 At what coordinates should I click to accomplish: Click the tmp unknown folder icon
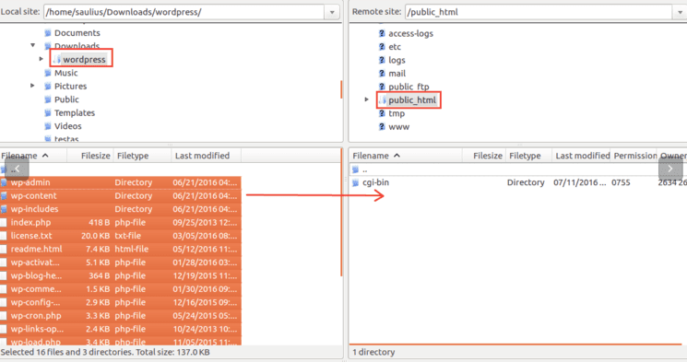382,113
